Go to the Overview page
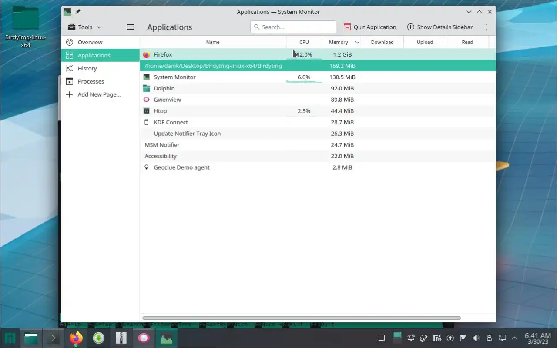The width and height of the screenshot is (557, 348). click(100, 42)
